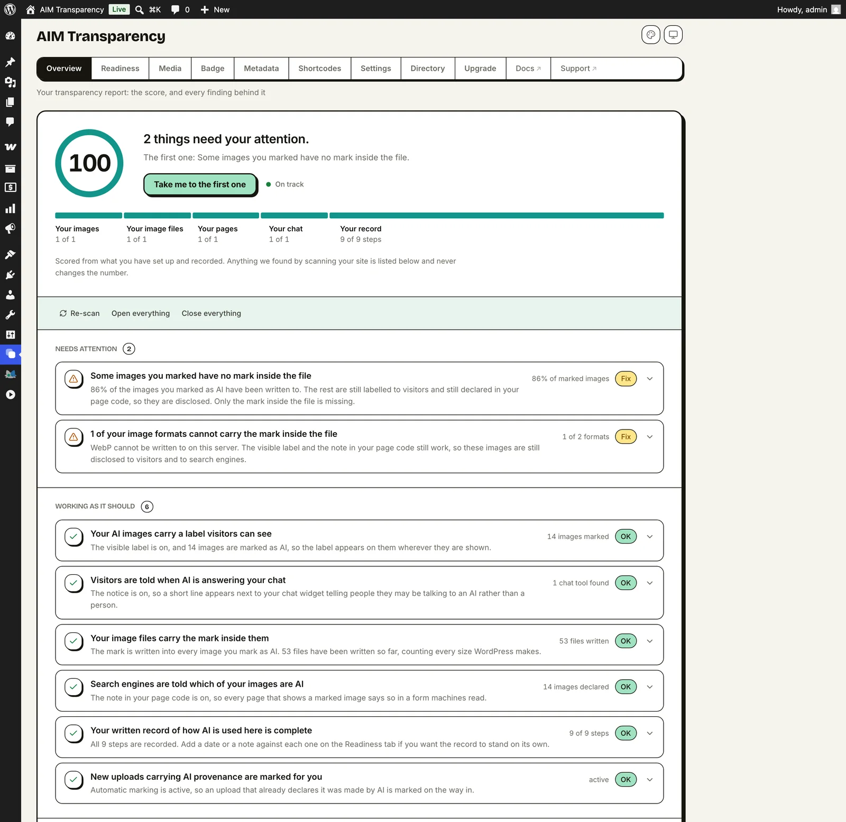Click 'Take me to the first one'
This screenshot has height=822, width=846.
[x=200, y=184]
